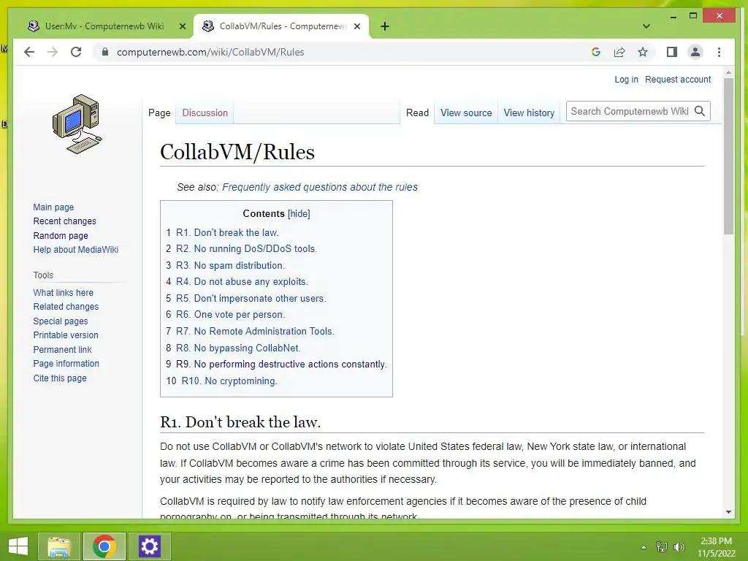View site info via the padlock icon
Viewport: 748px width, 561px height.
(105, 52)
